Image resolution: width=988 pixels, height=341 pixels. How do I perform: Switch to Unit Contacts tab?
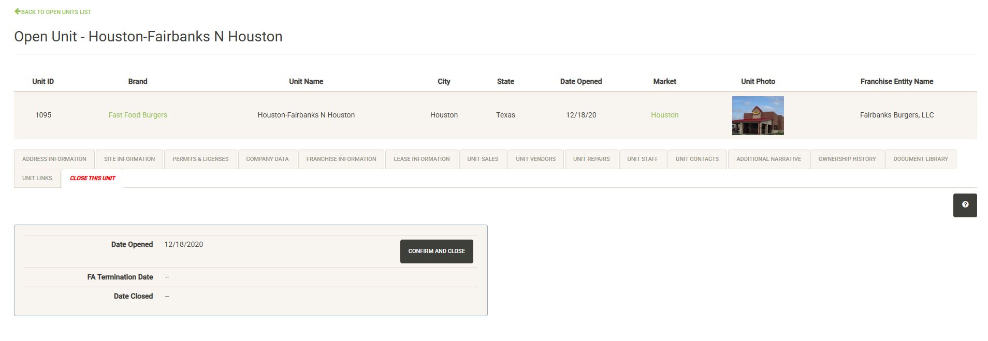click(x=697, y=159)
